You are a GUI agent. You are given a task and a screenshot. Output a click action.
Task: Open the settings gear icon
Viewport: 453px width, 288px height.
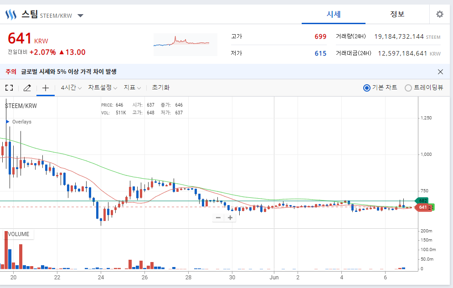tap(439, 14)
